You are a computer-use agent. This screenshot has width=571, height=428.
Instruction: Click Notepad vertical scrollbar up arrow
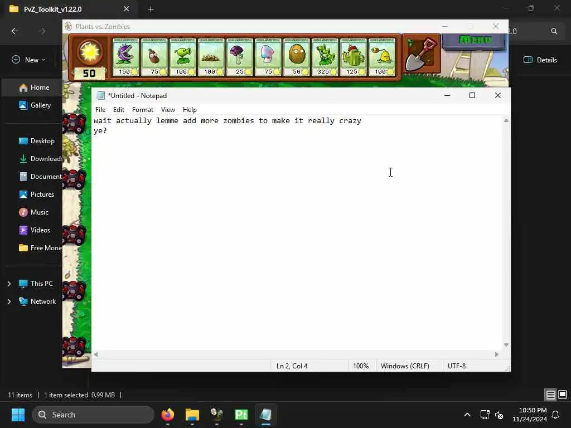pyautogui.click(x=506, y=120)
